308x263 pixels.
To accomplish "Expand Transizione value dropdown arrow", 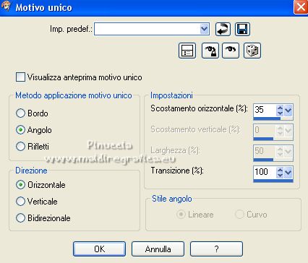I will [x=288, y=173].
